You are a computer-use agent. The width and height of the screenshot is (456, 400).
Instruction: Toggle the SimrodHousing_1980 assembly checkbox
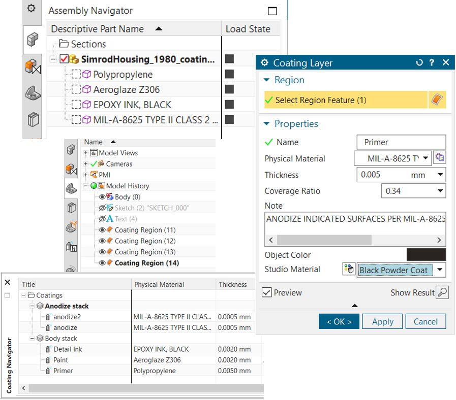(64, 59)
